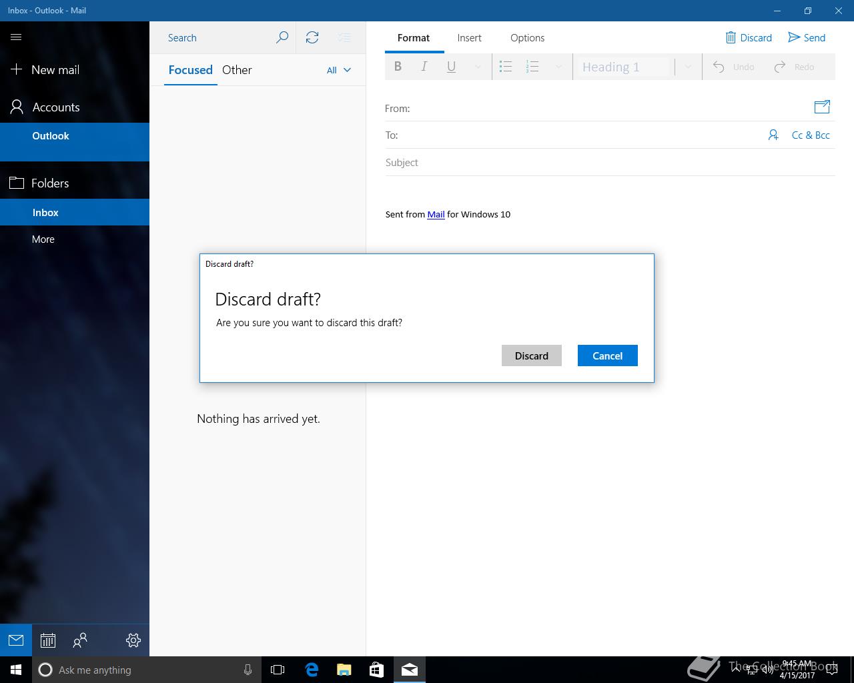The image size is (854, 683).
Task: Open Task View on taskbar
Action: (x=278, y=670)
